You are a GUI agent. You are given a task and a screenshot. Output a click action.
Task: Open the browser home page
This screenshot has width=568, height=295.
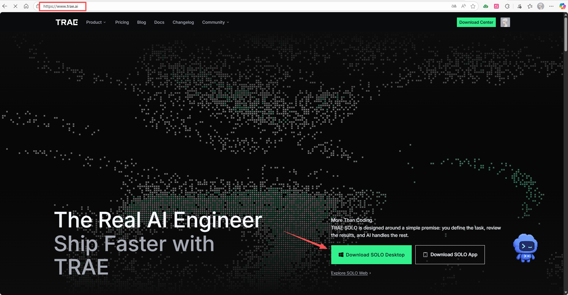point(26,6)
